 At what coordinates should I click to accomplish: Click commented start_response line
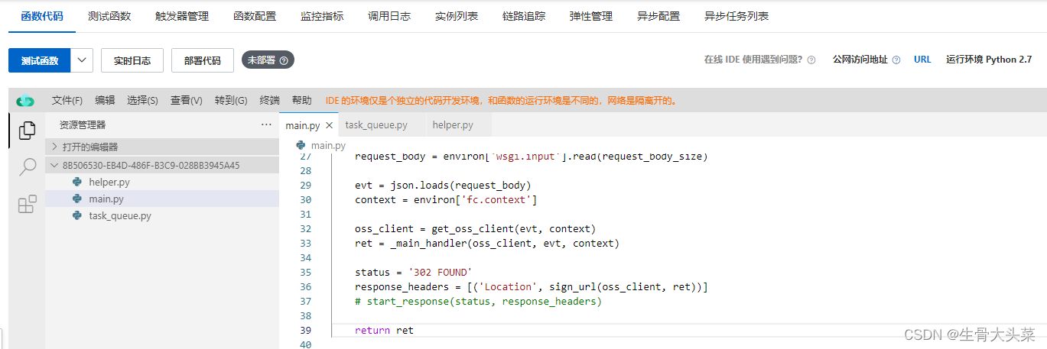tap(478, 302)
